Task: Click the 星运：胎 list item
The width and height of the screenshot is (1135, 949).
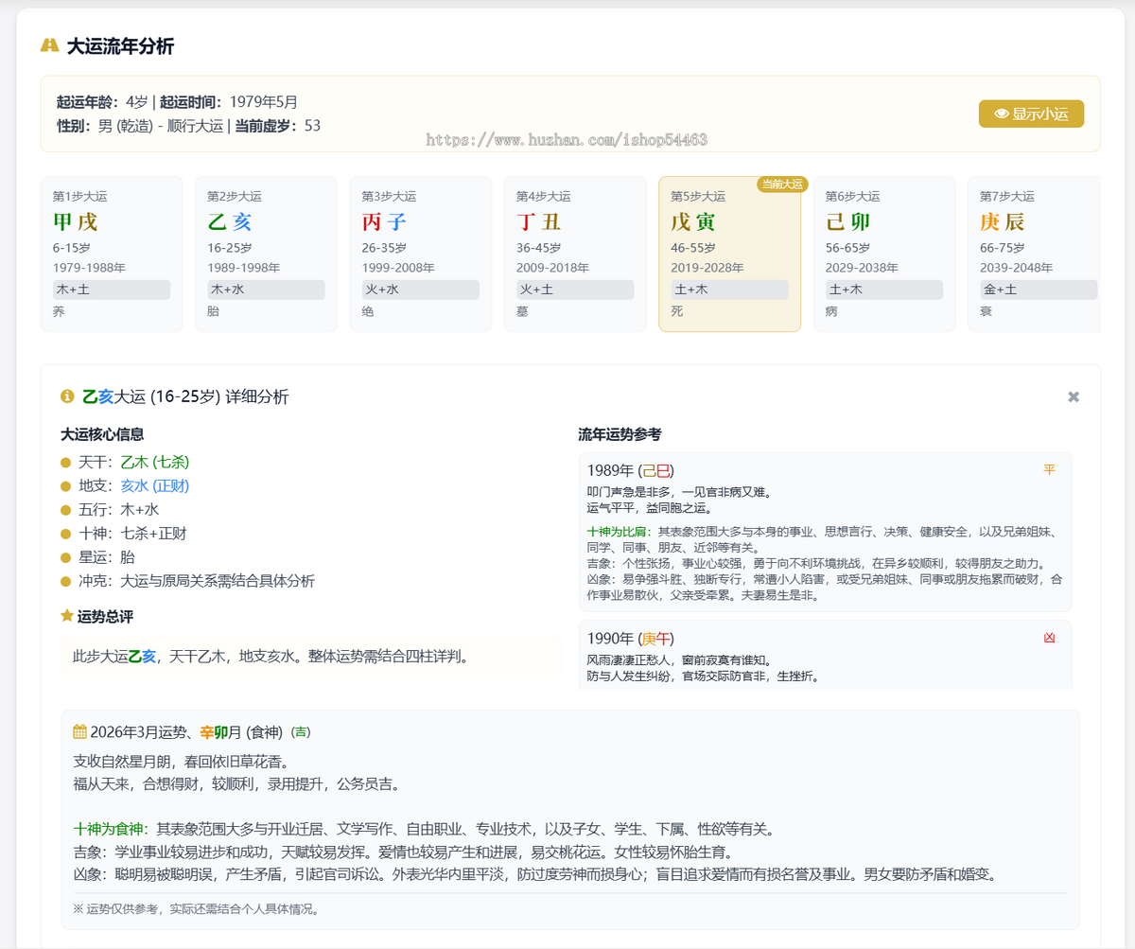Action: 98,557
